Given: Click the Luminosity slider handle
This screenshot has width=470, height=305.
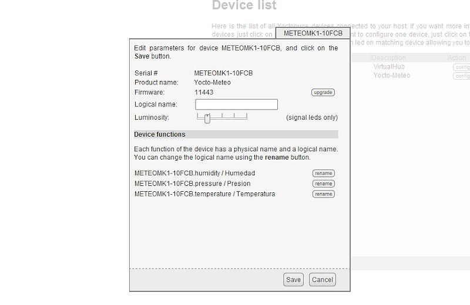Looking at the screenshot, I should 207,119.
